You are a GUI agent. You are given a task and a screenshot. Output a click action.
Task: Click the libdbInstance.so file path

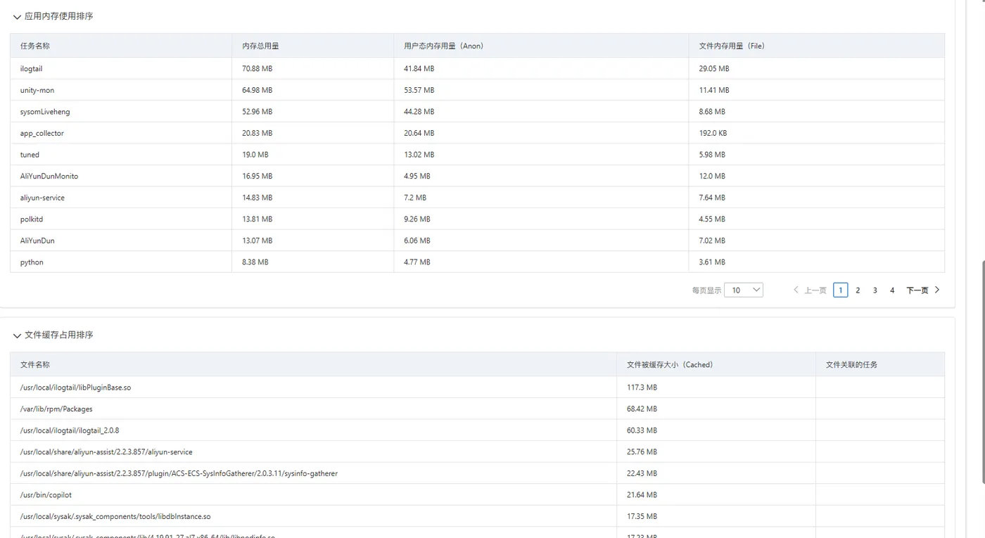(115, 516)
